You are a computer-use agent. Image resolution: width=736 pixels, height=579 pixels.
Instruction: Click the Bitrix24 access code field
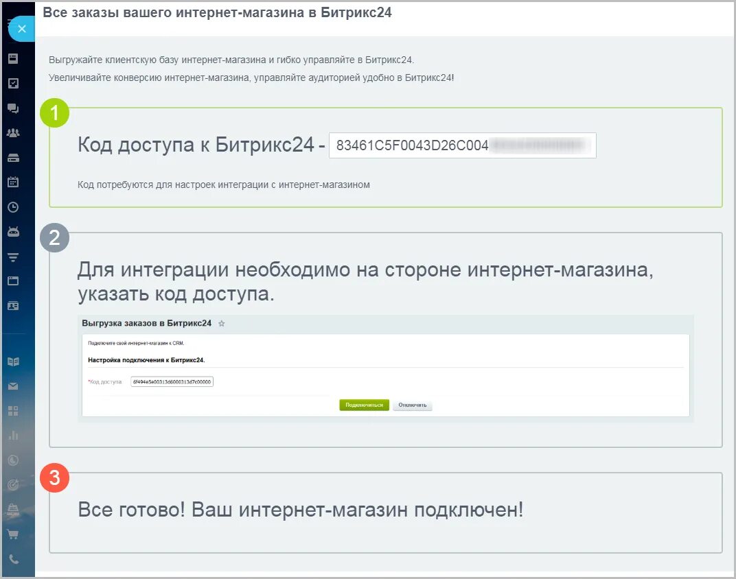462,145
